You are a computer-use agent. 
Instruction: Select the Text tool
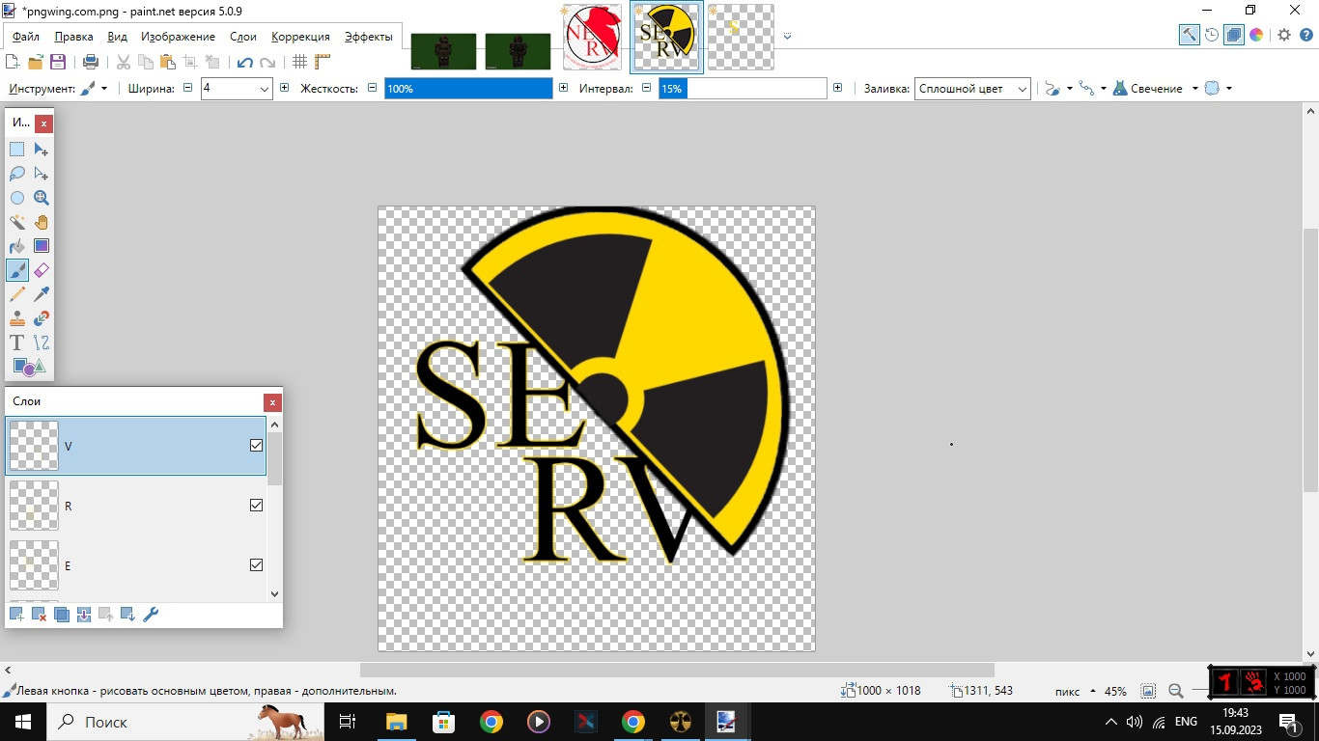pyautogui.click(x=17, y=343)
